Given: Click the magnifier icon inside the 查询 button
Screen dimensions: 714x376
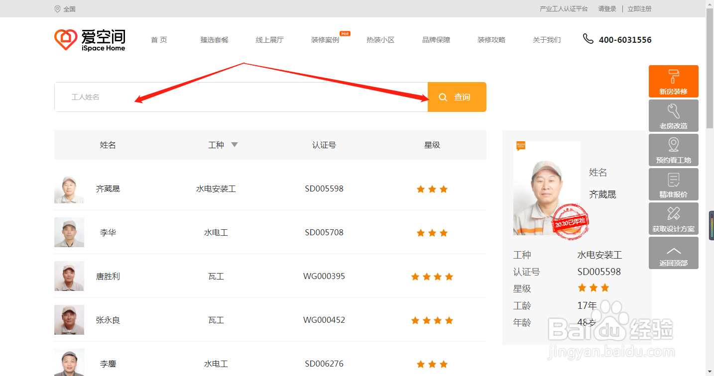Looking at the screenshot, I should [443, 97].
